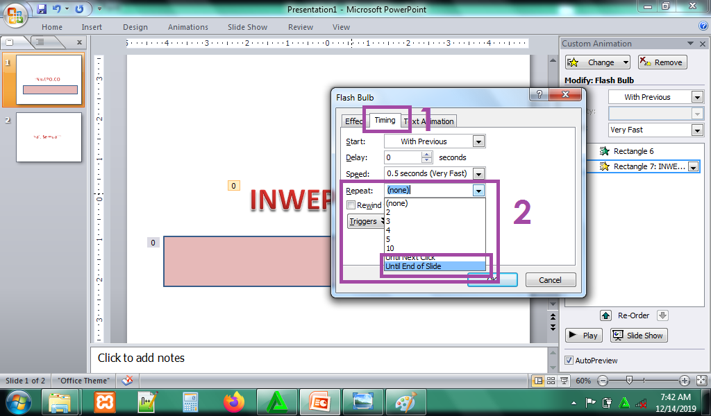Viewport: 711px width, 416px height.
Task: Open the Office button menu
Action: tap(15, 15)
